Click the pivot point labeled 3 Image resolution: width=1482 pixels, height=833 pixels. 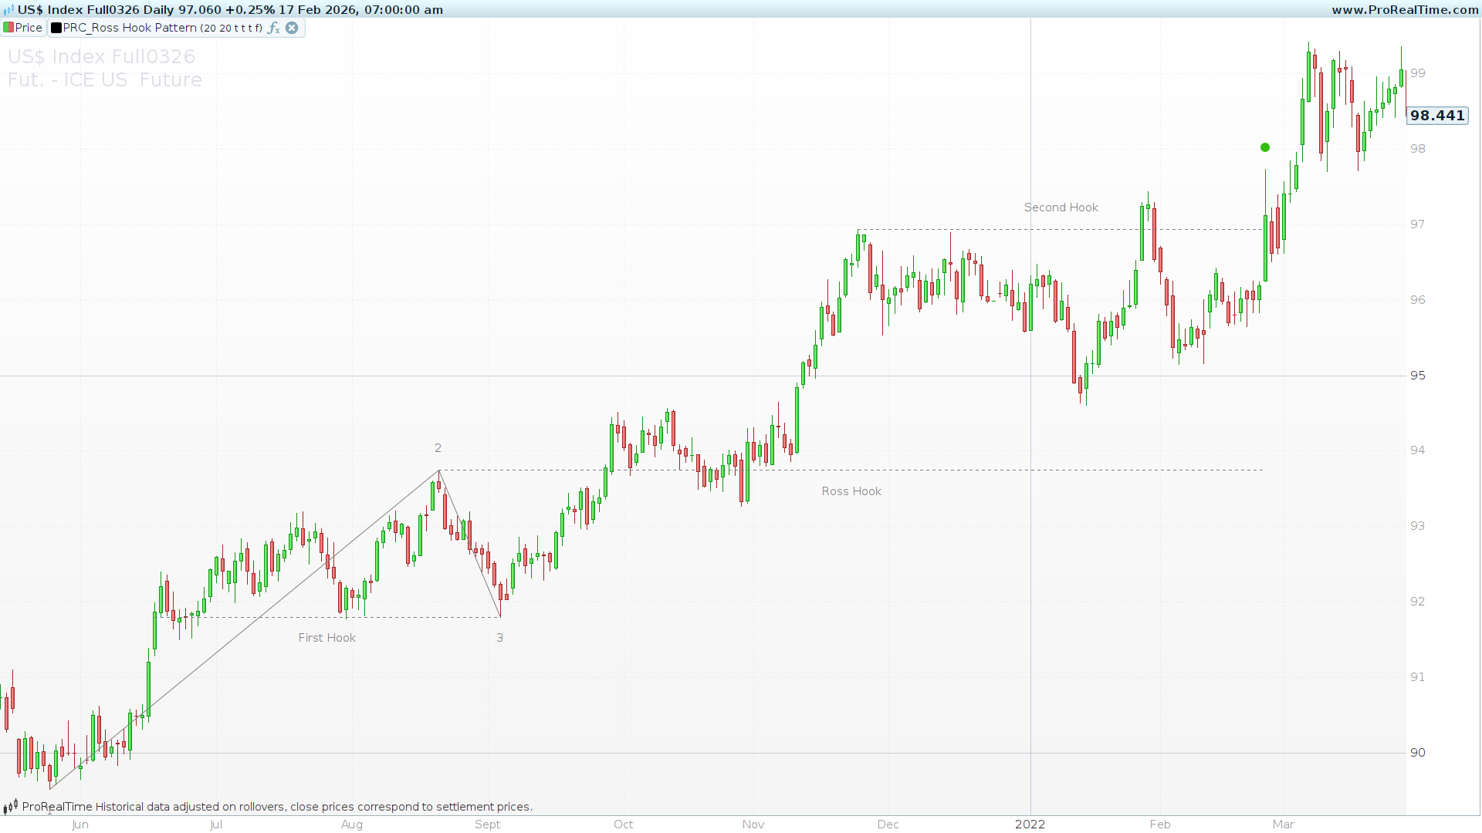tap(499, 638)
